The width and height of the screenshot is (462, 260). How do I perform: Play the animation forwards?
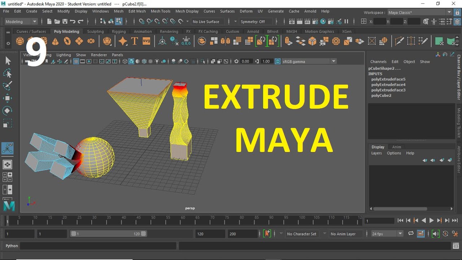click(431, 221)
